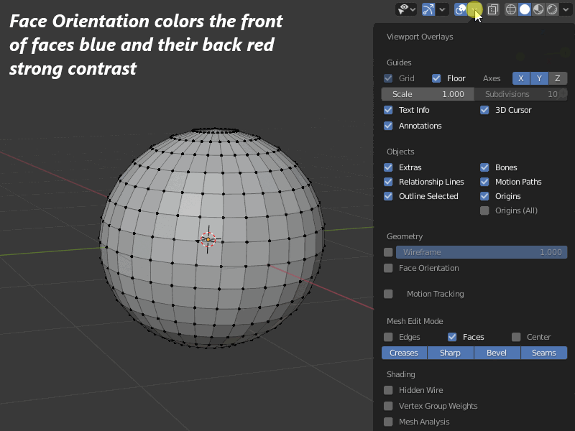Open the selectability filter dropdown arrow
This screenshot has width=575, height=431.
(x=413, y=9)
